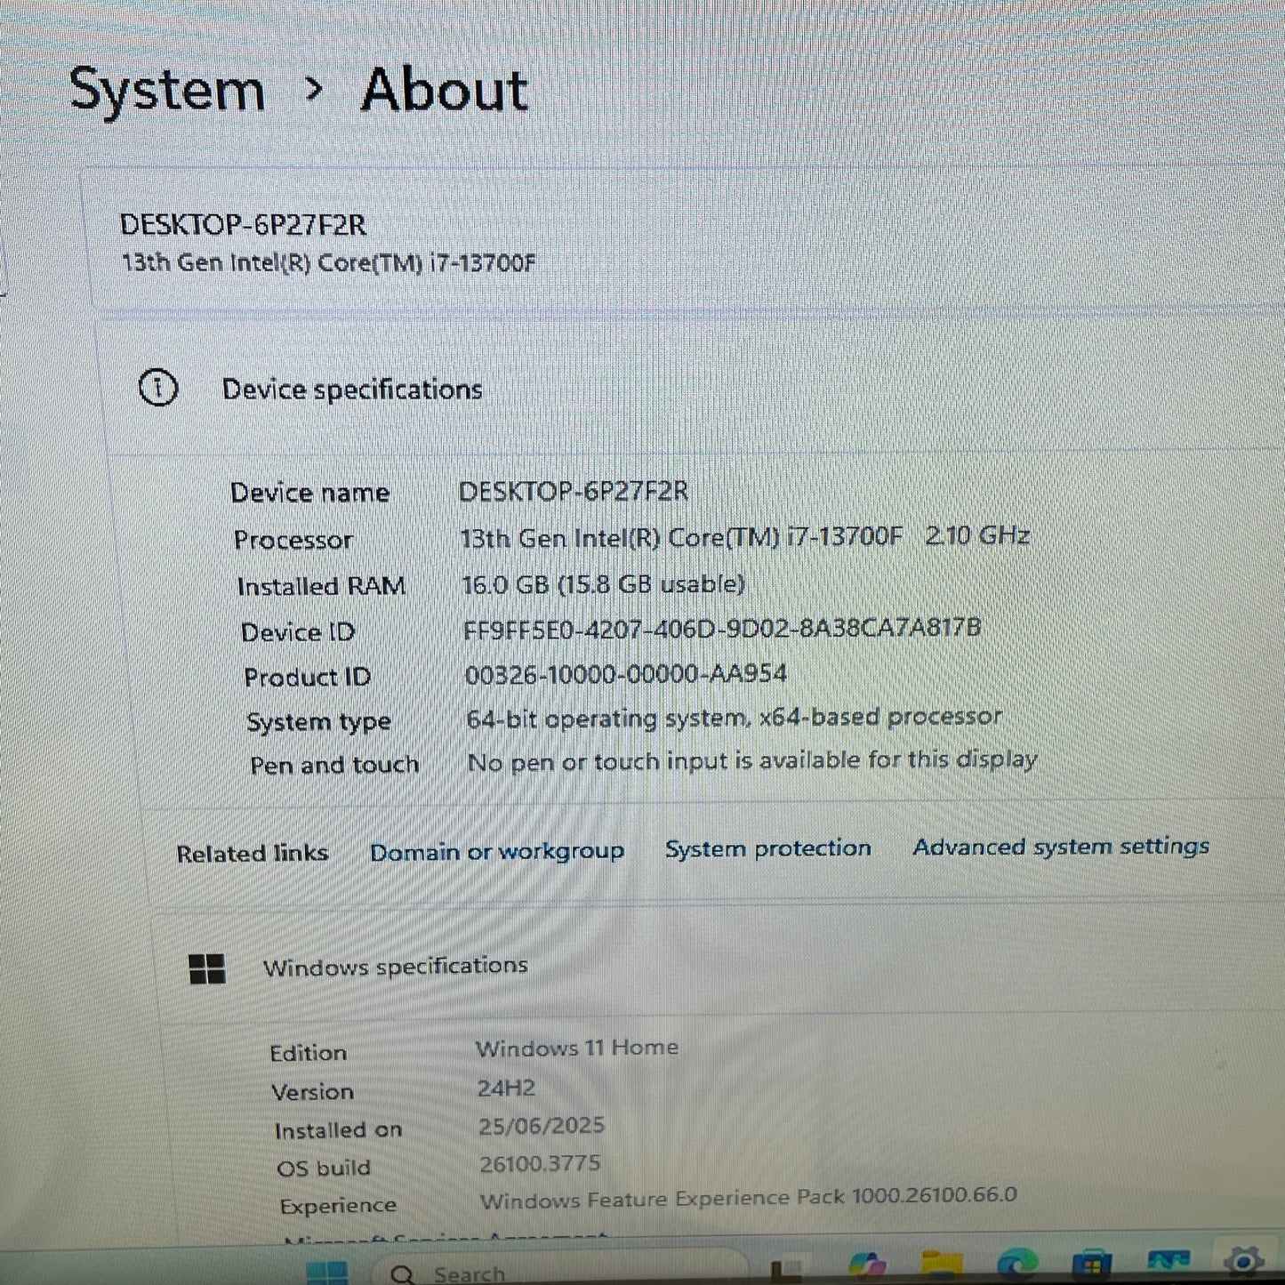
Task: Open the Windows Start button
Action: tap(326, 1273)
